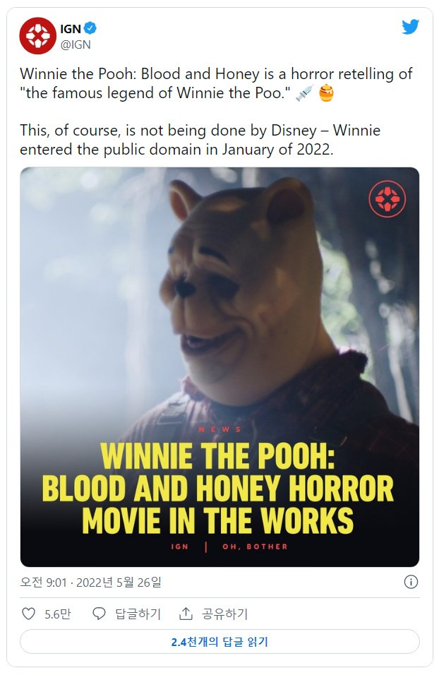Open the tweet info circle icon
This screenshot has height=675, width=439.
tap(411, 583)
